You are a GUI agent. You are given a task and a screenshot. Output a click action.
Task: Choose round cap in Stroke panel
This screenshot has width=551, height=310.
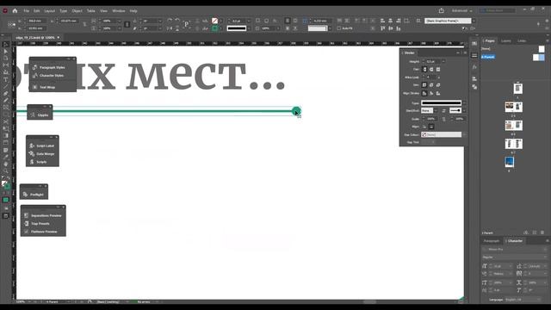click(431, 69)
